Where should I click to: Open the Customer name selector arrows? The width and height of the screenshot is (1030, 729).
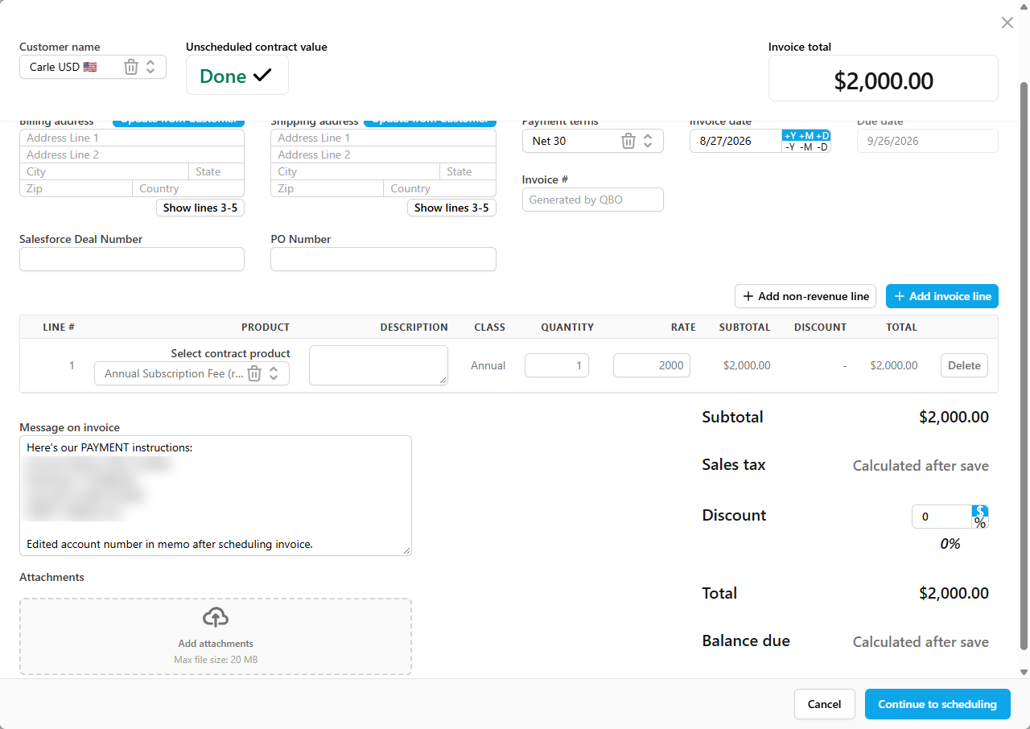[x=150, y=67]
